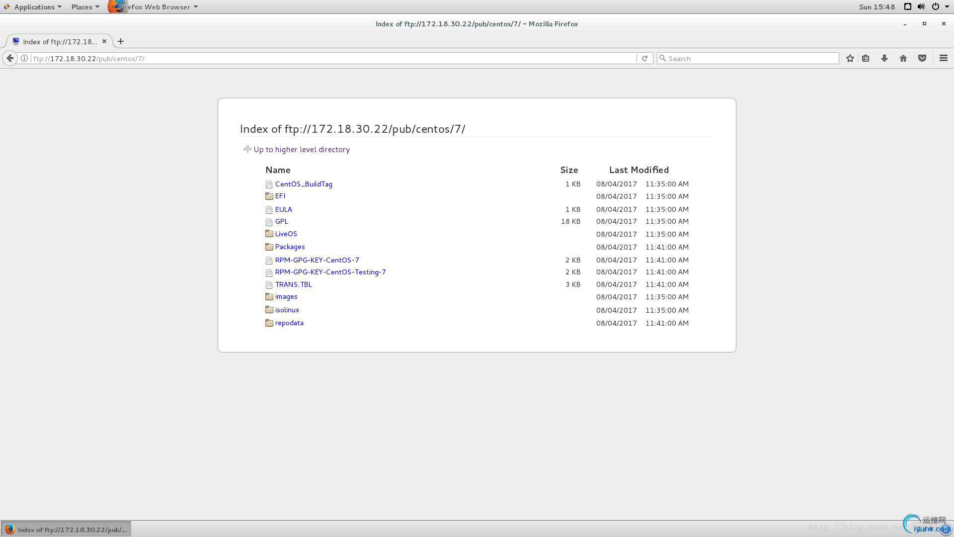This screenshot has height=537, width=954.
Task: Click the TRANS.TBL file icon
Action: coord(269,285)
